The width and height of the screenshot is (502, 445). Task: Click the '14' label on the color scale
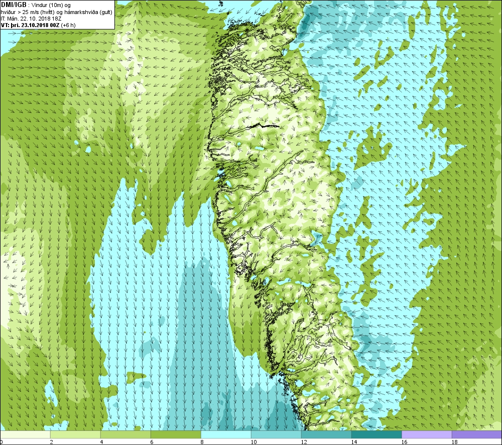pos(354,442)
